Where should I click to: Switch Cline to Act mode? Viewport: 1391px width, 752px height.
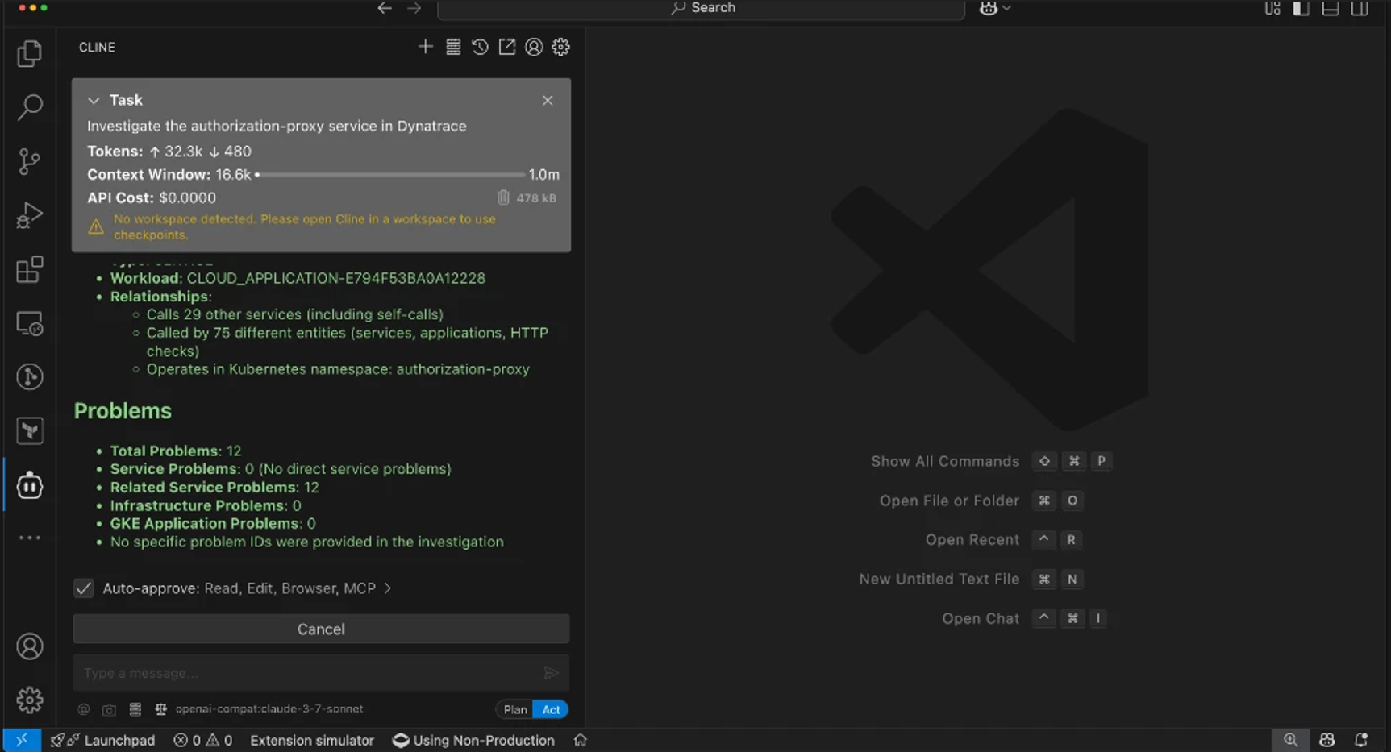(551, 709)
